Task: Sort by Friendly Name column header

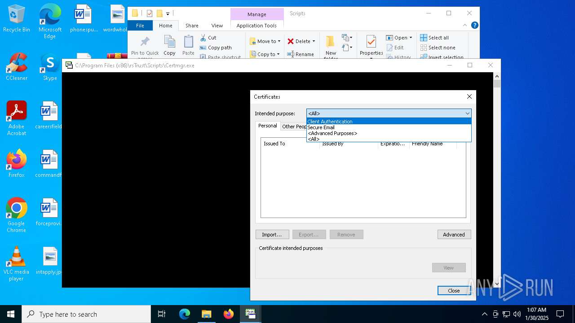Action: [x=433, y=144]
